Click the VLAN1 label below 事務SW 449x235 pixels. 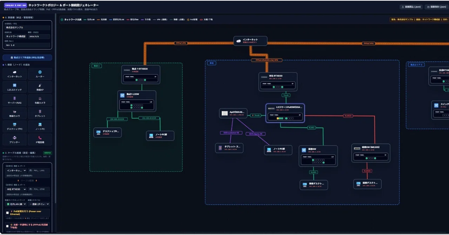click(314, 172)
